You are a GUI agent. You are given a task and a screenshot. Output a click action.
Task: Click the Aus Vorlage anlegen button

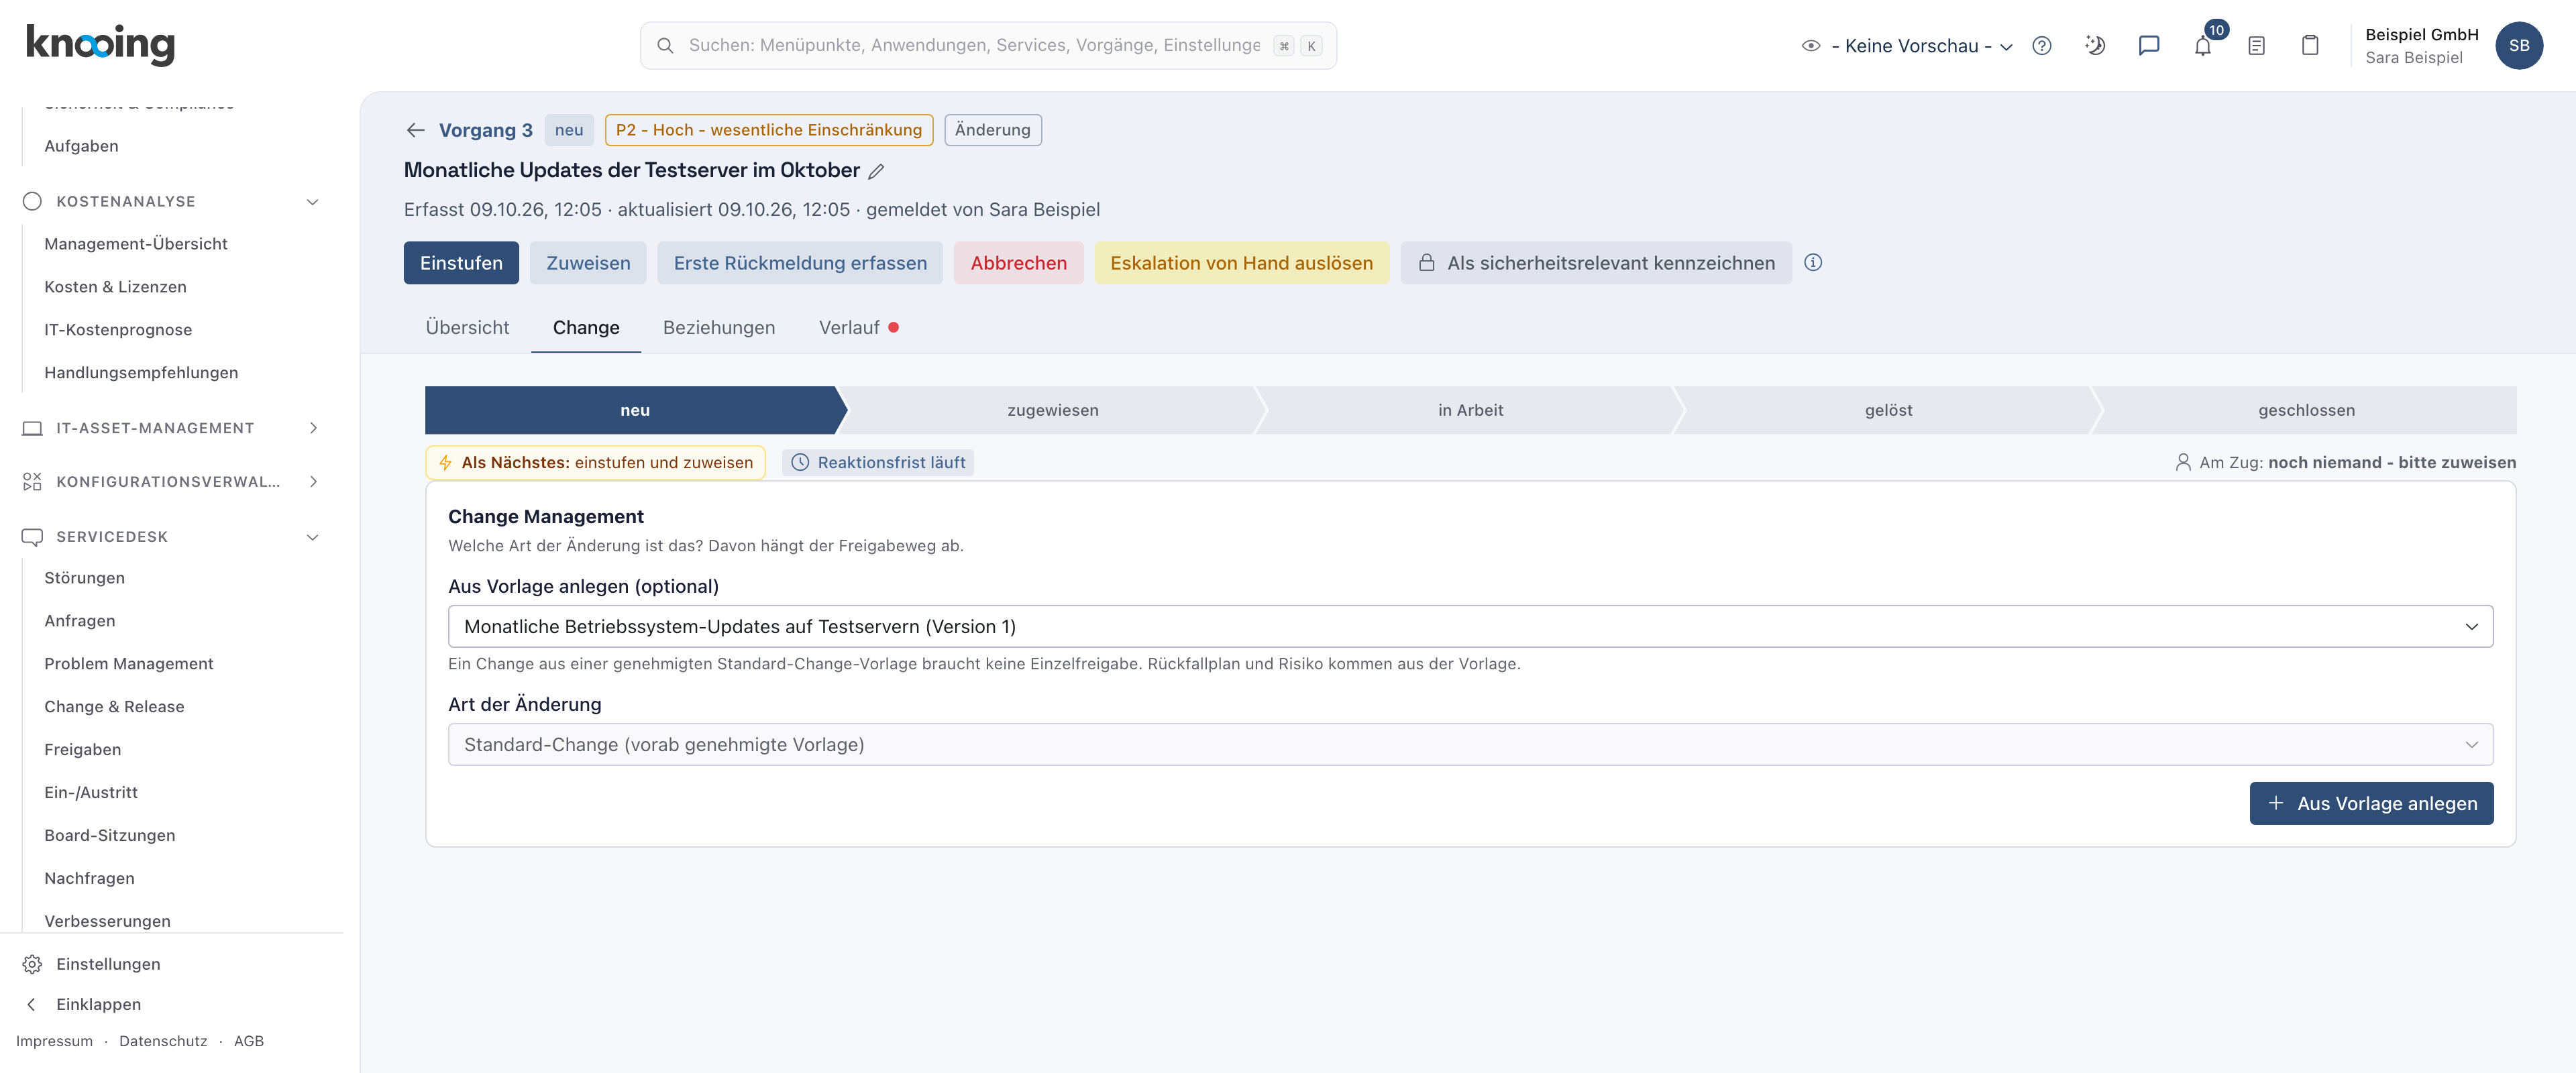[2371, 804]
